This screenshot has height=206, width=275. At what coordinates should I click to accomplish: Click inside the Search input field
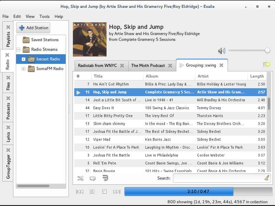(x=218, y=178)
